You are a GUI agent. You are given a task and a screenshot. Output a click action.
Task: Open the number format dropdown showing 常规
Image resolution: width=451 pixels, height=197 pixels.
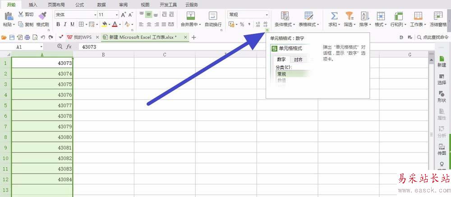pyautogui.click(x=248, y=15)
